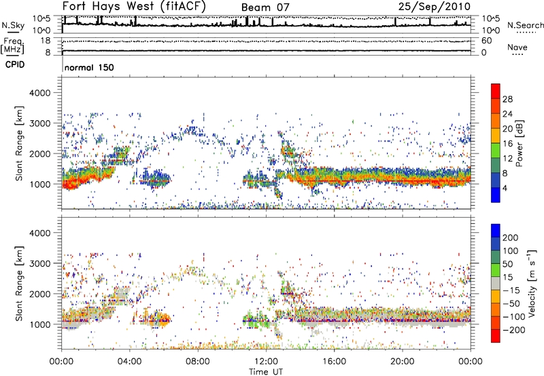The image size is (544, 376).
Task: Click the strong power echo near 00:30 UT
Action: [x=71, y=182]
